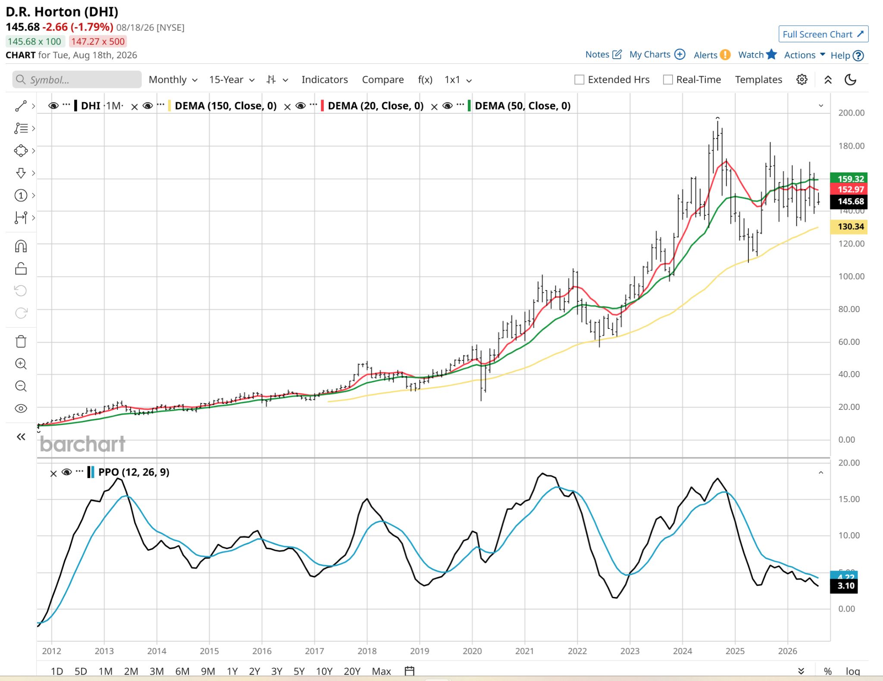Open the Help link
Viewport: 883px width, 681px height.
click(x=847, y=55)
